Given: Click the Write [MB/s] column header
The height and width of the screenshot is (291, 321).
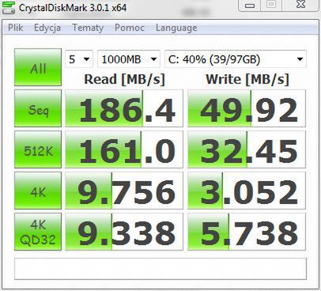Looking at the screenshot, I should (x=247, y=79).
